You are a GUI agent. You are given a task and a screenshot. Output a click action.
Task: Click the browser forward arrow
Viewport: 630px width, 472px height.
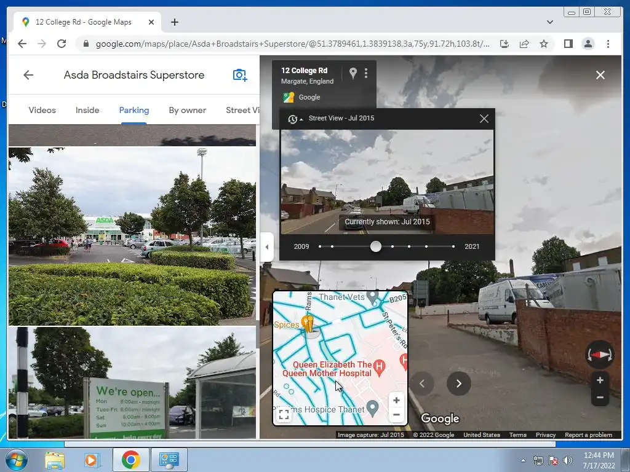(x=42, y=44)
